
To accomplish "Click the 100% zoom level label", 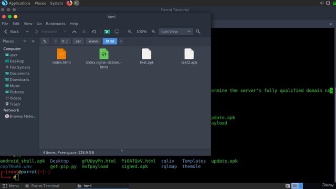I will pos(141,31).
